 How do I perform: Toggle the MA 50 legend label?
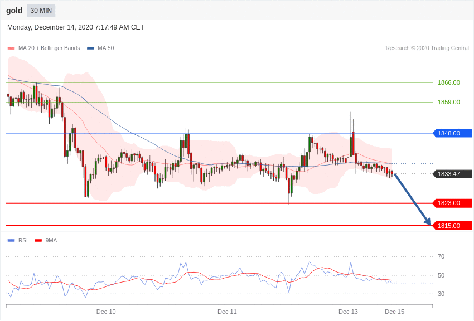point(105,48)
